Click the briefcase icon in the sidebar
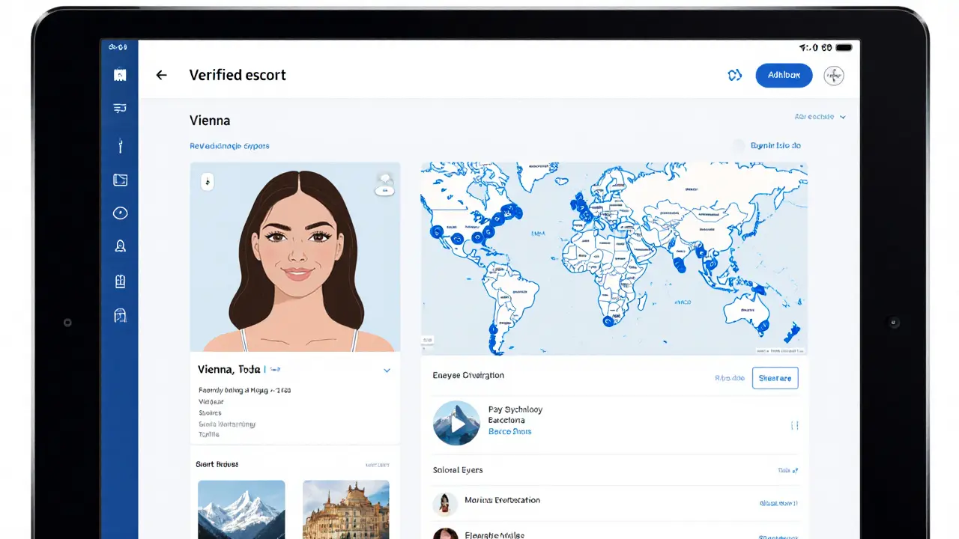The height and width of the screenshot is (539, 959). (120, 281)
